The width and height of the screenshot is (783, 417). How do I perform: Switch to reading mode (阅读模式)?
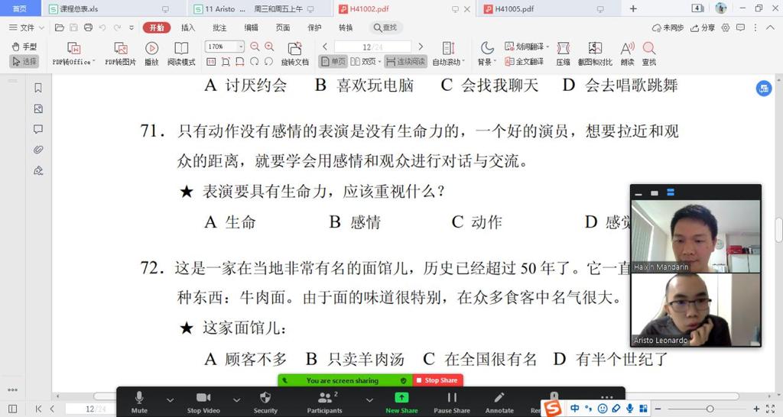181,54
